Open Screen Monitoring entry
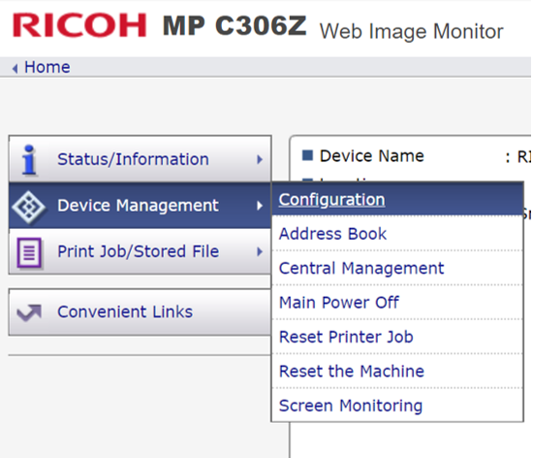533x458 pixels. 351,406
